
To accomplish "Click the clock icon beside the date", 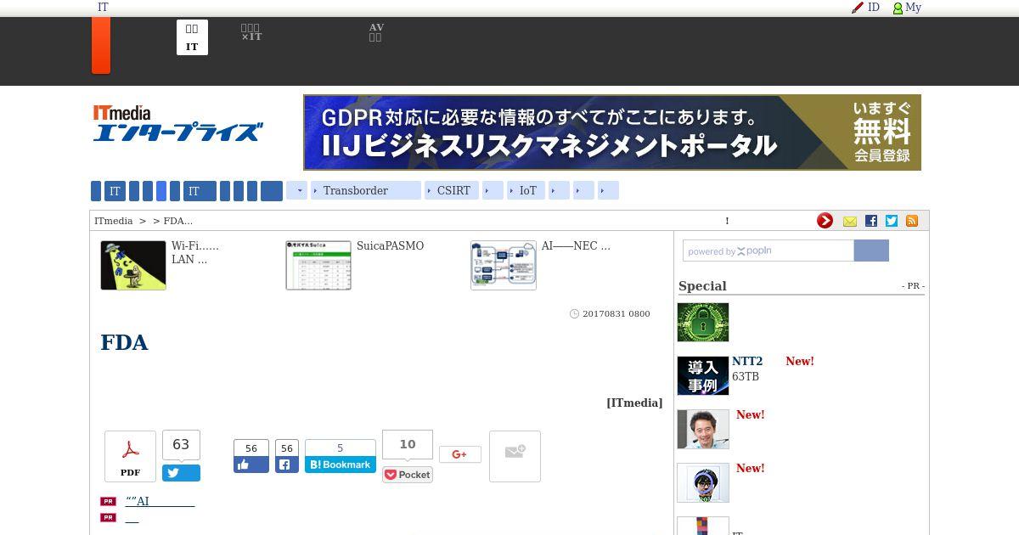I will click(x=574, y=313).
